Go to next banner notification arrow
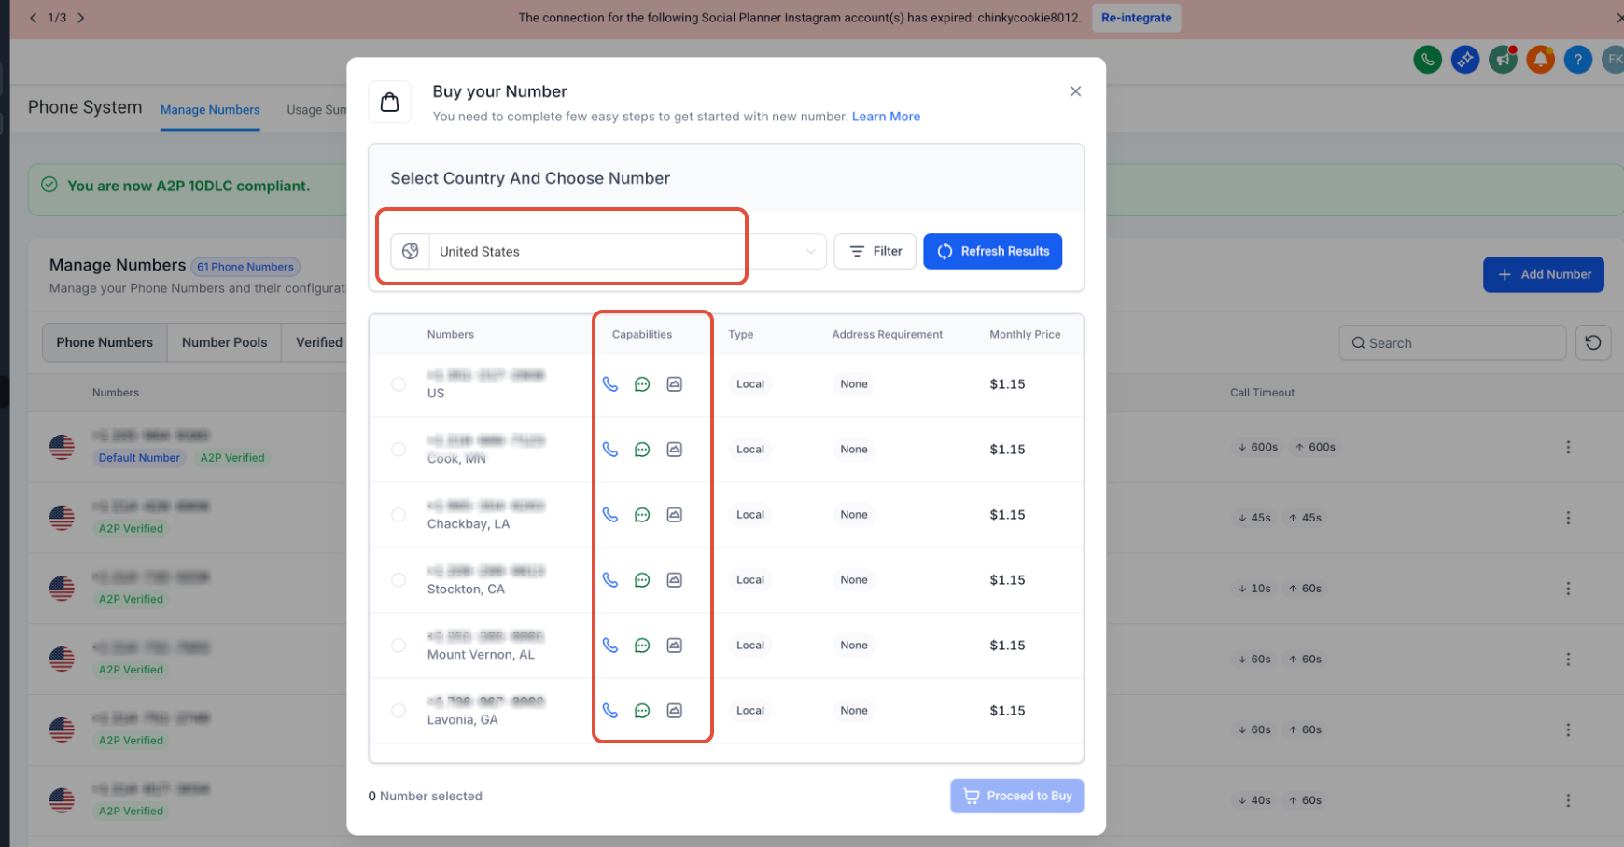Screen dimensions: 1624x847 coord(81,18)
